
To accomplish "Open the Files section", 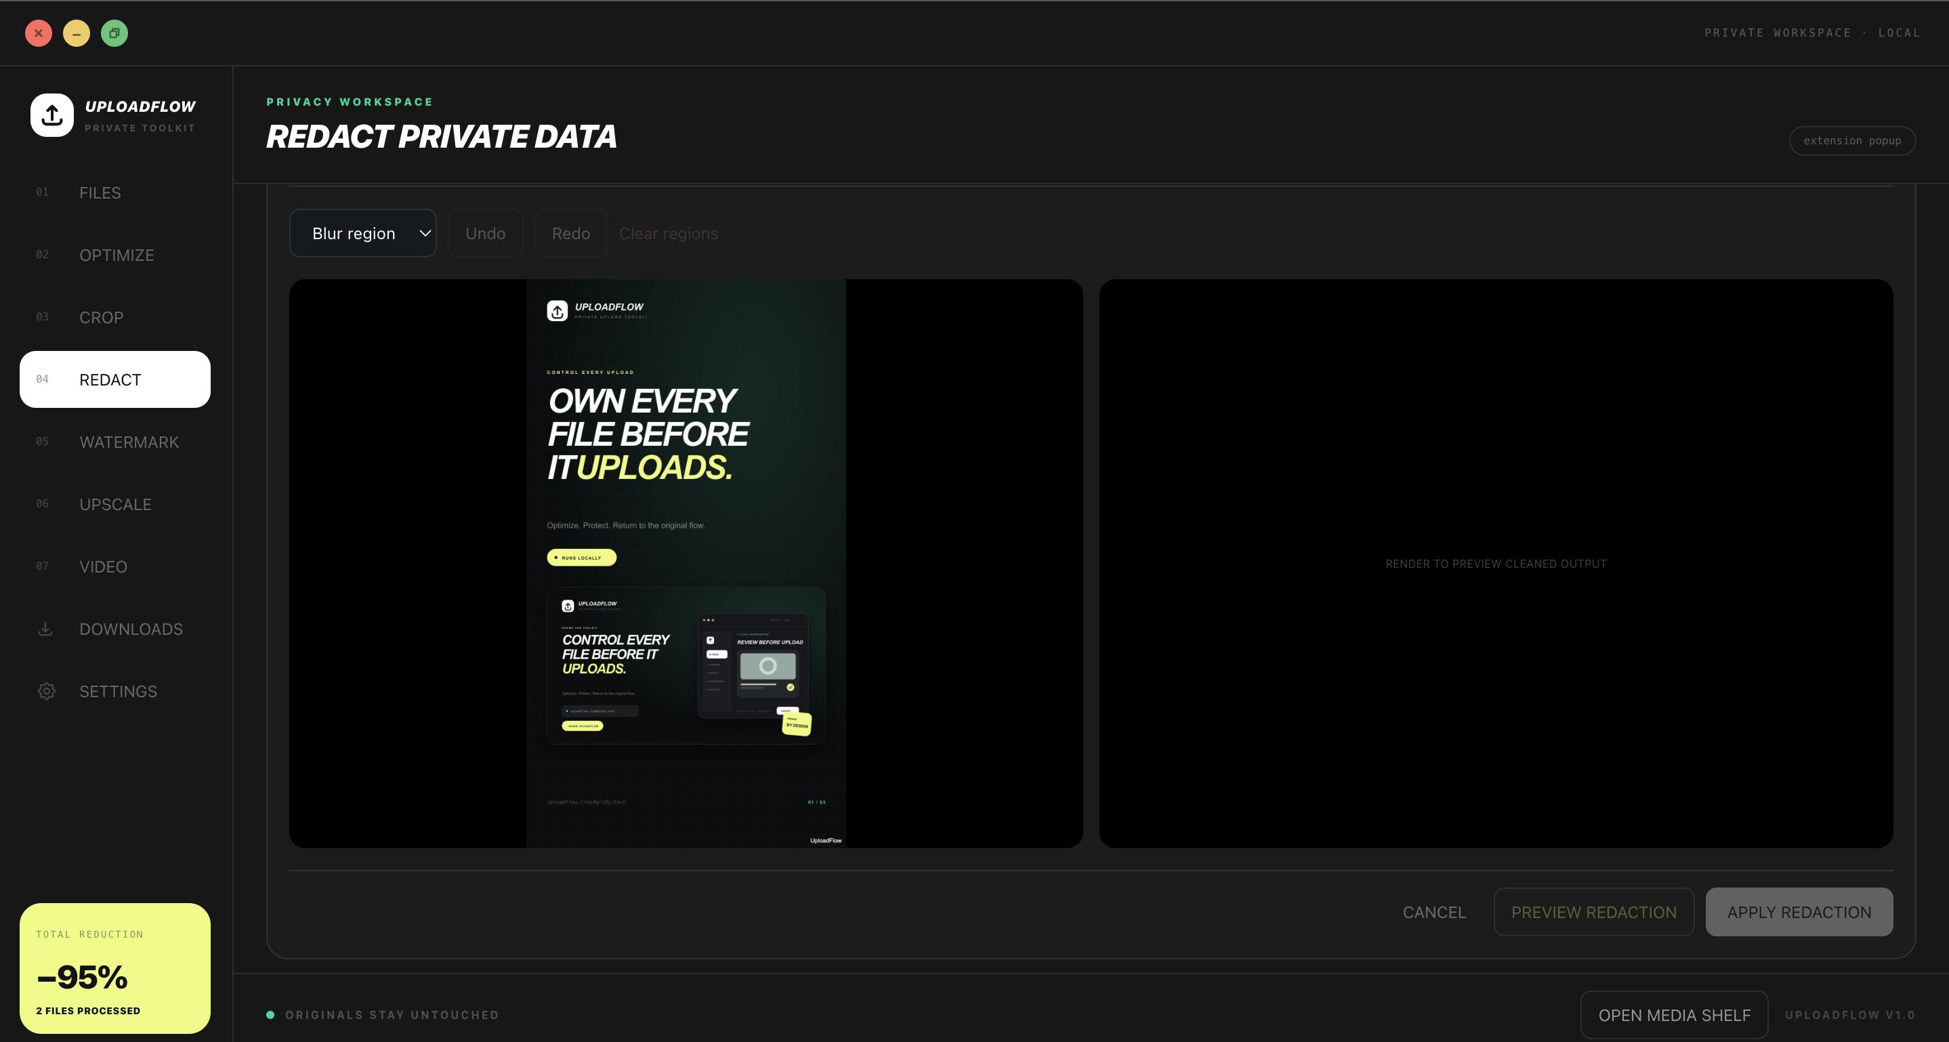I will click(115, 193).
